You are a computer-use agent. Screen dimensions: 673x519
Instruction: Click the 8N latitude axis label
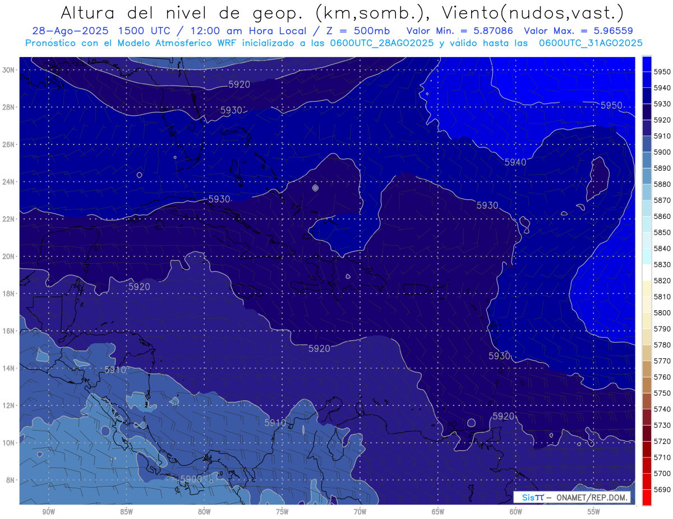tap(11, 480)
